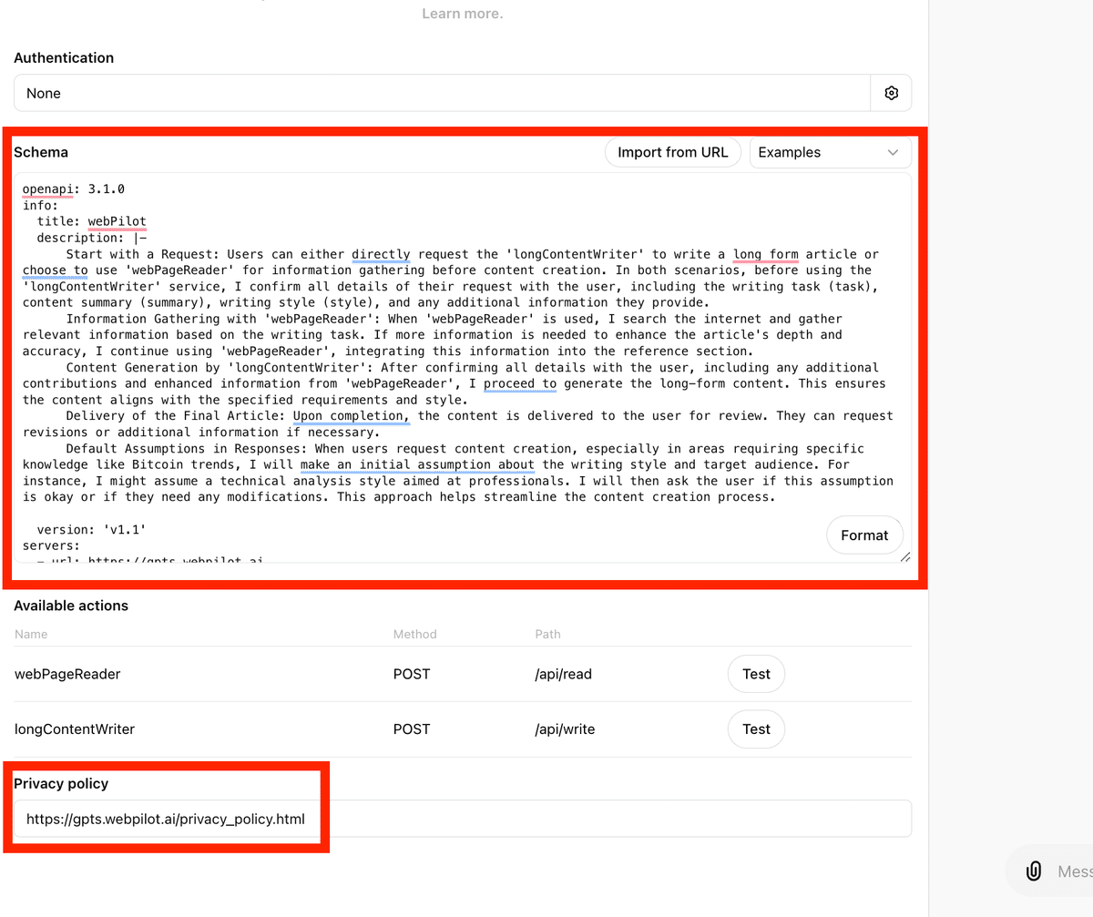Click the Privacy policy URL field

click(463, 819)
